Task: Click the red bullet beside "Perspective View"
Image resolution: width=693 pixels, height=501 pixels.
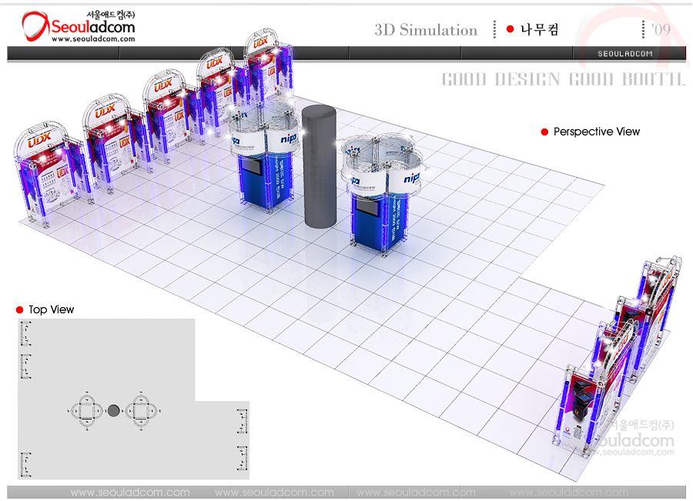Action: pyautogui.click(x=544, y=132)
